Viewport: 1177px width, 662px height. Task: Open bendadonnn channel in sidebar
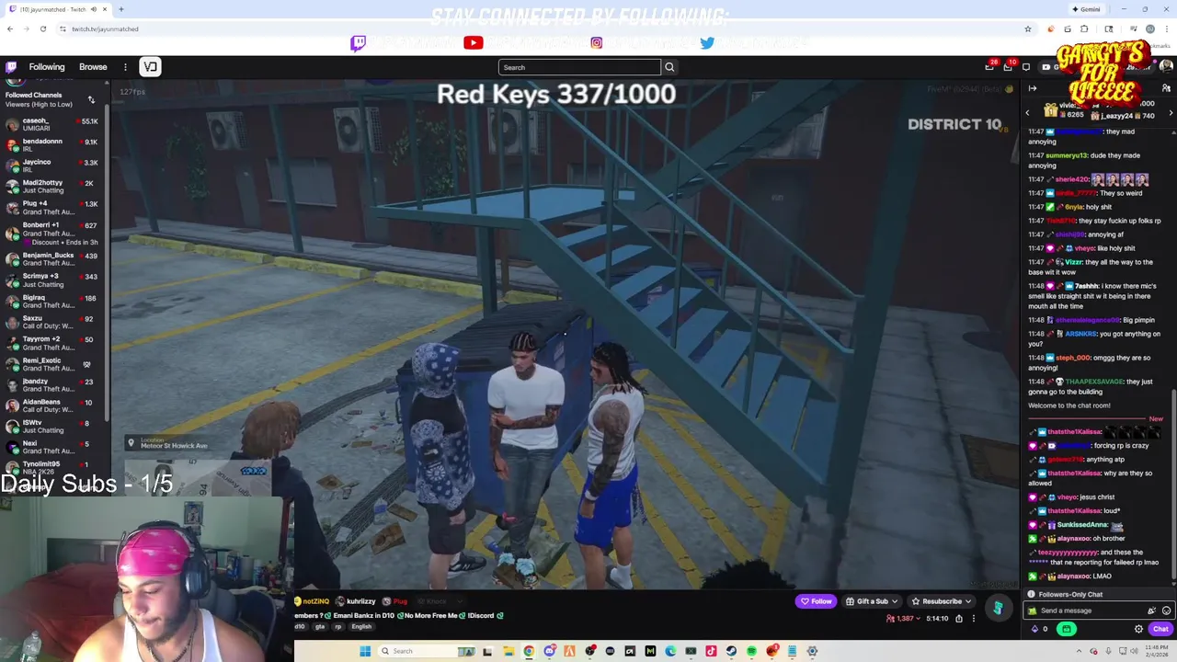click(55, 145)
